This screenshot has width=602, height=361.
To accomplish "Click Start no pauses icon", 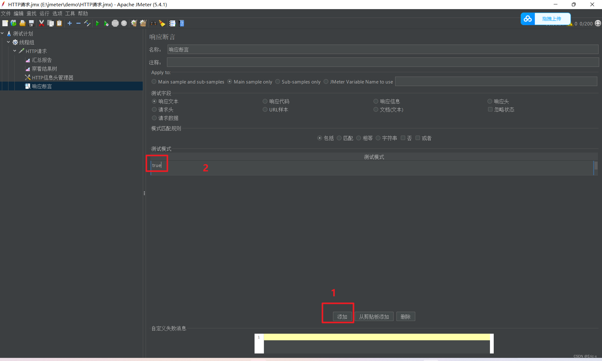I will [x=106, y=23].
